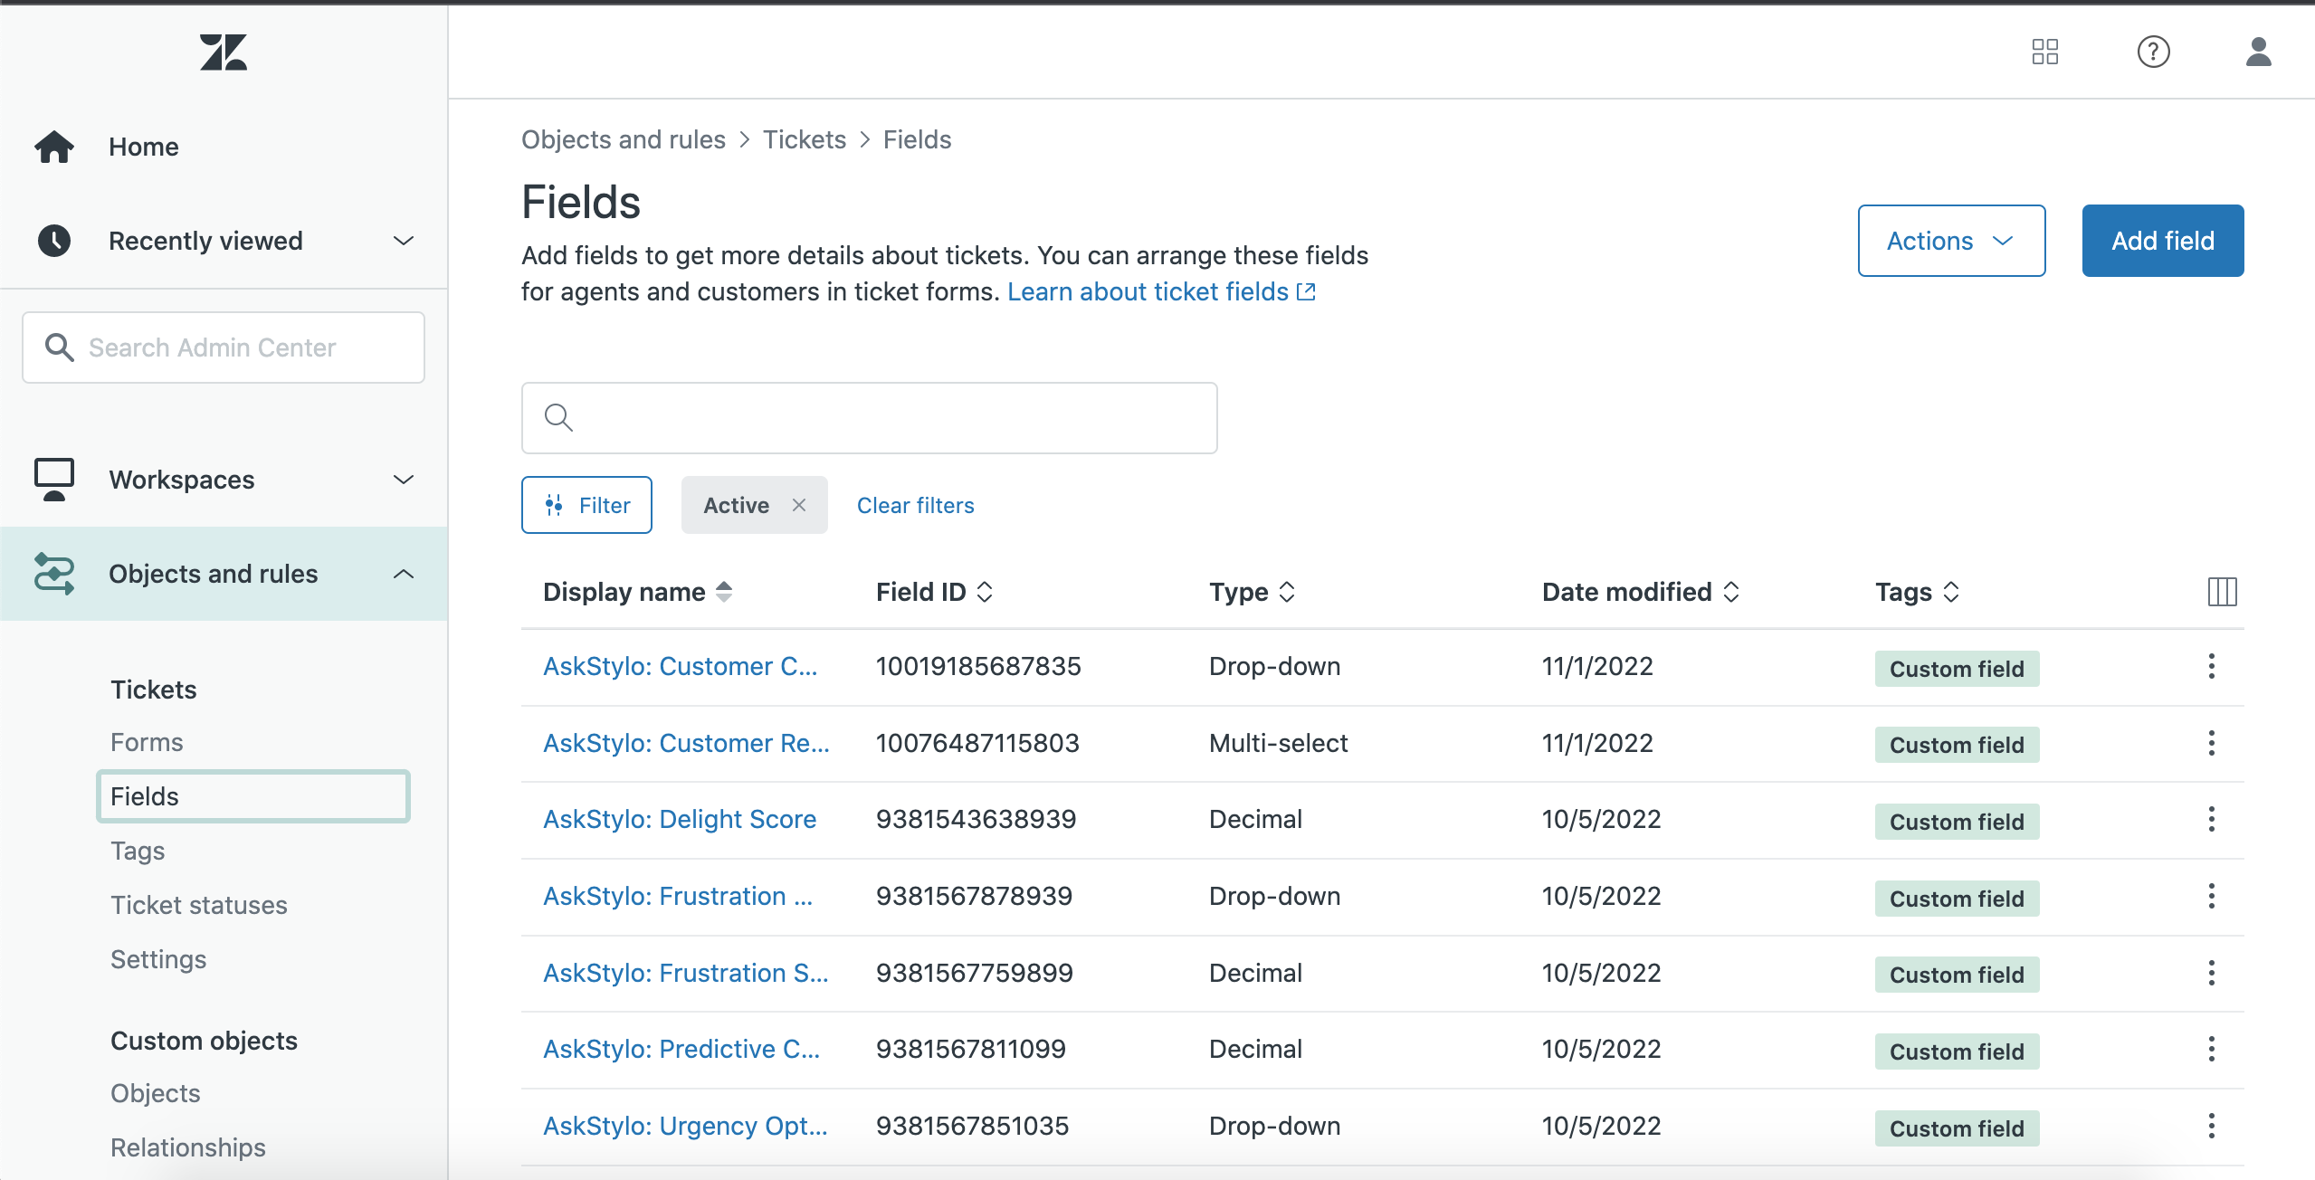Click the Workspaces monitor icon

pyautogui.click(x=54, y=480)
